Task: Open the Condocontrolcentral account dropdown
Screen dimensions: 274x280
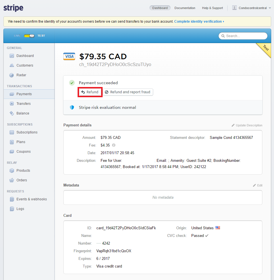Action: point(252,8)
